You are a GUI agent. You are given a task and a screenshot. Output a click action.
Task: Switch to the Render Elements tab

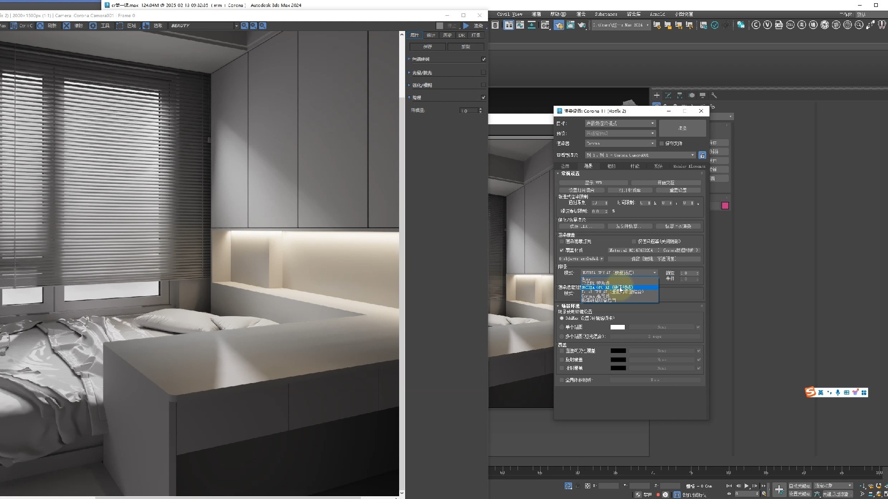pos(689,166)
